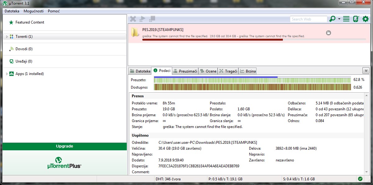Select the PES.2019.[STEAMPUNKS] torrent name
Viewport: 373px width, 185px height.
[163, 30]
